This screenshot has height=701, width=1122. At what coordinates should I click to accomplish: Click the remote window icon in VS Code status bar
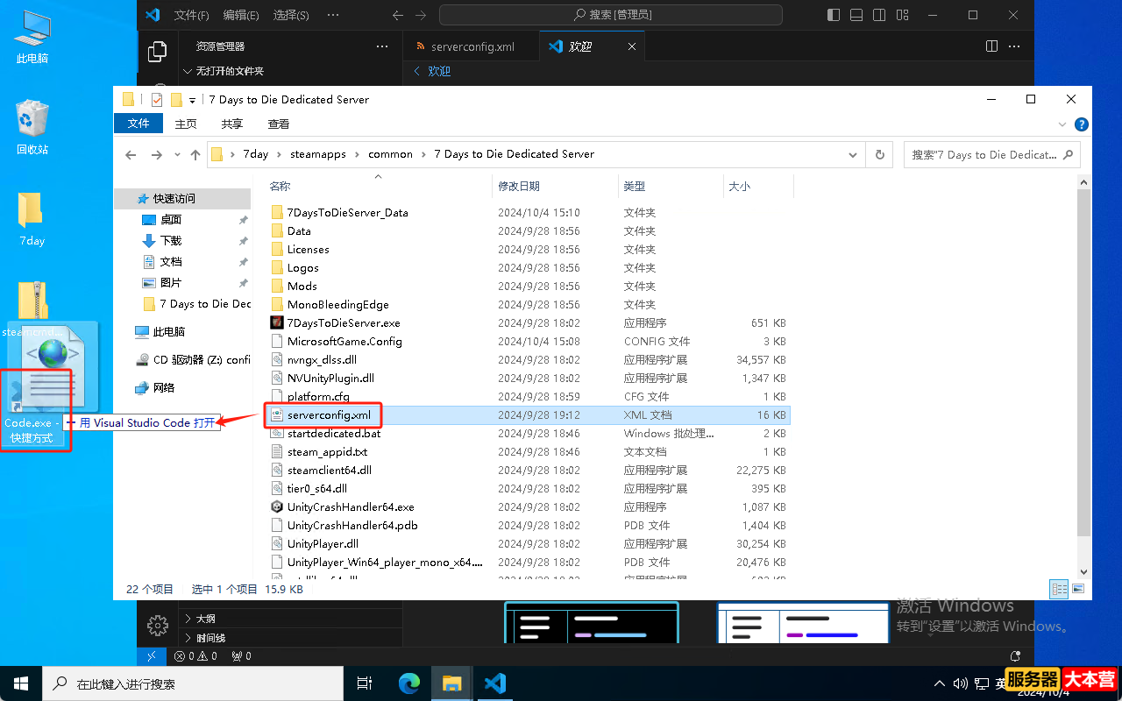[152, 655]
